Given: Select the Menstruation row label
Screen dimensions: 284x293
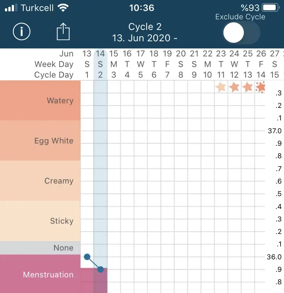Looking at the screenshot, I should pyautogui.click(x=41, y=274).
